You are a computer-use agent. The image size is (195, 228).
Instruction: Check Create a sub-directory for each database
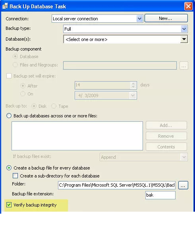[x=15, y=175]
